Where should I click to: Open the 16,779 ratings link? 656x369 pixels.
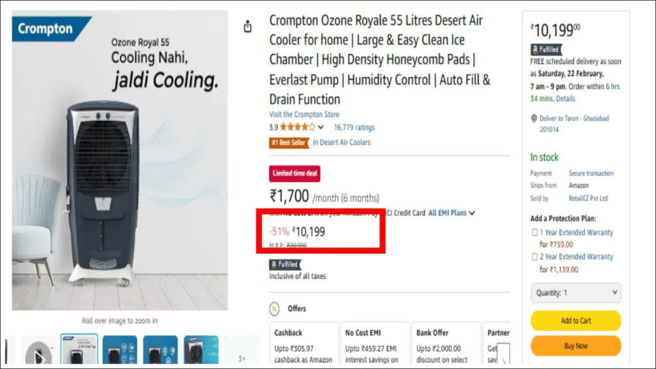[354, 127]
